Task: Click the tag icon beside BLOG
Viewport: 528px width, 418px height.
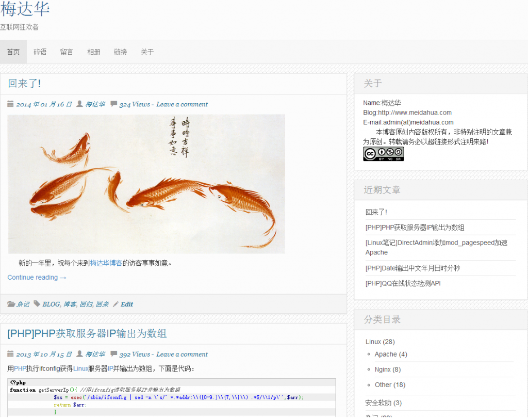Action: 37,304
